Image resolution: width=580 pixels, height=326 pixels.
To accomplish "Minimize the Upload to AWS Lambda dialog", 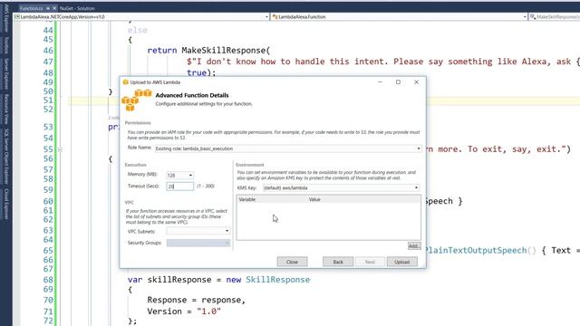I will pyautogui.click(x=380, y=82).
